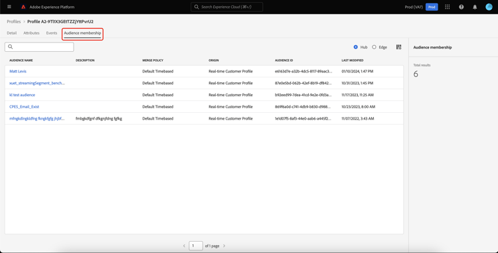498x253 pixels.
Task: Sort by Description column header
Action: 85,60
